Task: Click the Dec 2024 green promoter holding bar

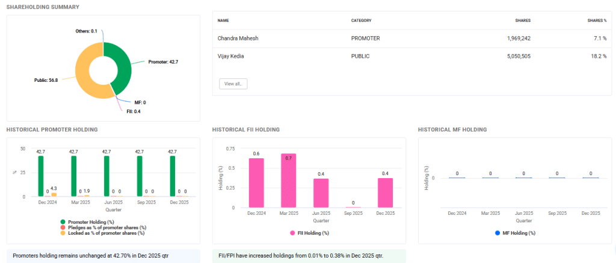Action: tap(41, 176)
